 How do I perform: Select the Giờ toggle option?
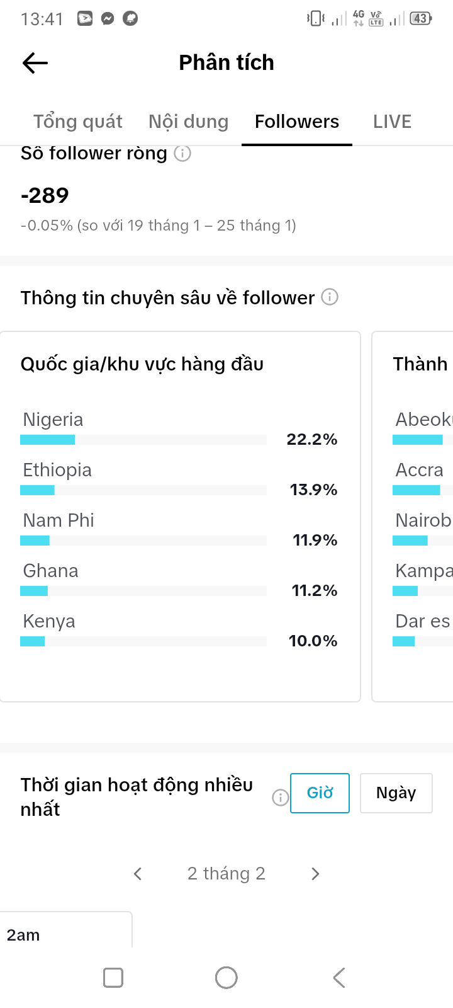click(320, 793)
